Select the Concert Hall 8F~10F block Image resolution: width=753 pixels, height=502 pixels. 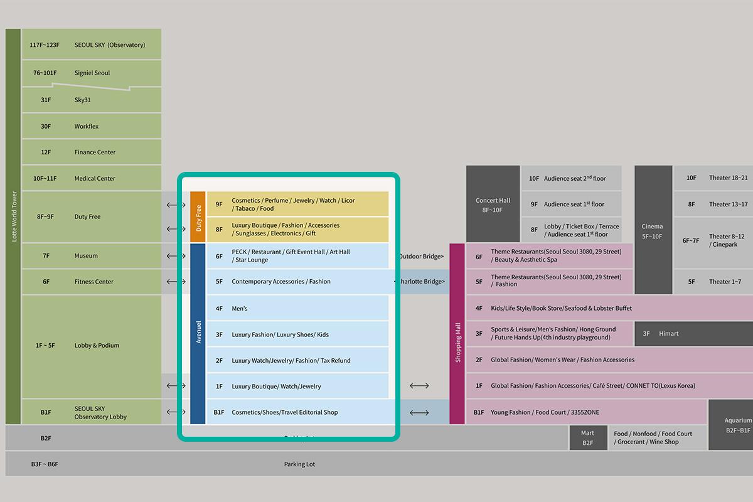click(493, 204)
